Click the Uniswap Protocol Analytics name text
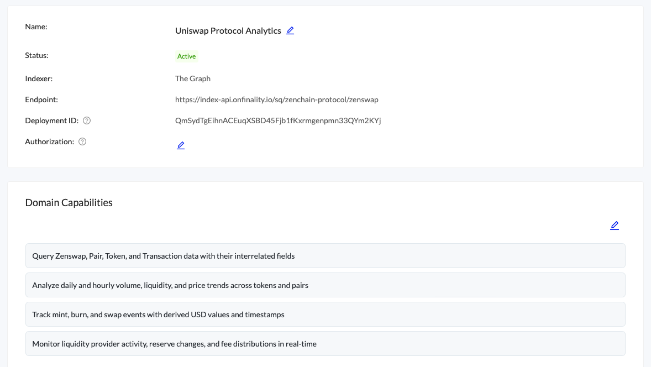The image size is (651, 367). point(228,31)
